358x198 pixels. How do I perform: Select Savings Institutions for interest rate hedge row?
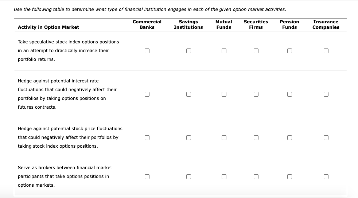[x=188, y=94]
